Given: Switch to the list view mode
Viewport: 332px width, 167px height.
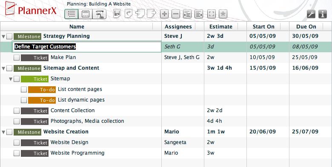Looking at the screenshot, I should [x=72, y=14].
